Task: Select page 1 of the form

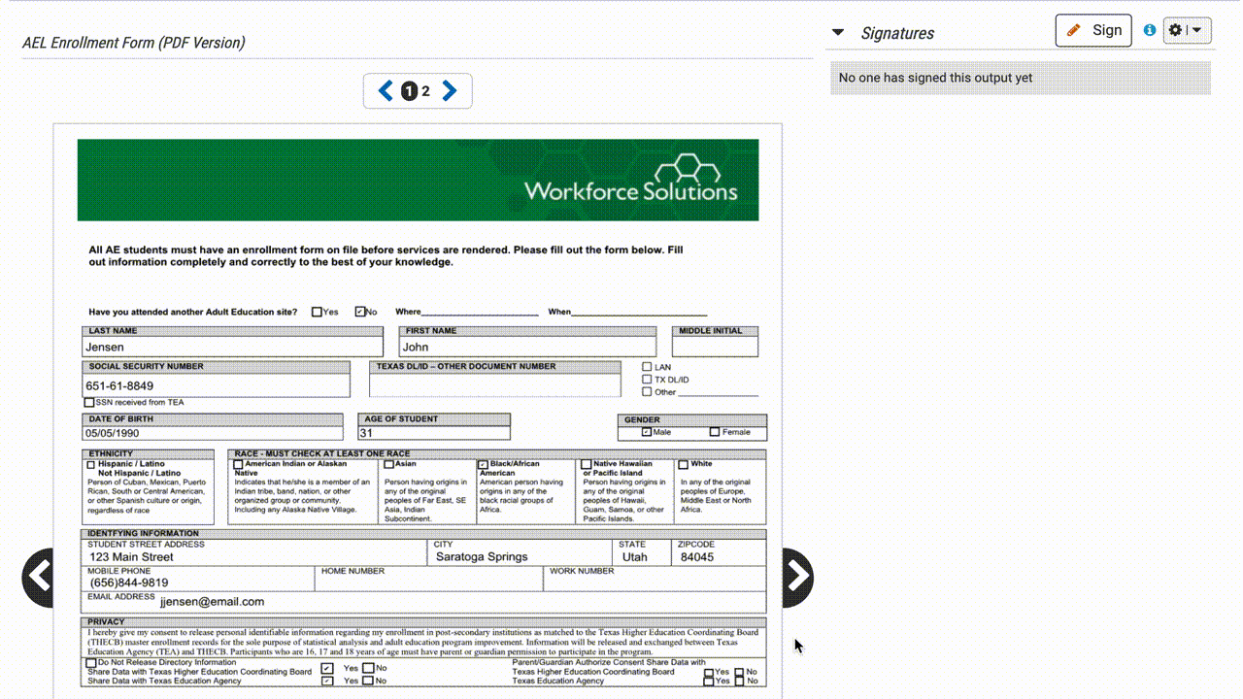Action: [x=409, y=90]
